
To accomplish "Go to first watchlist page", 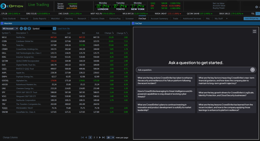I will [x=82, y=137].
